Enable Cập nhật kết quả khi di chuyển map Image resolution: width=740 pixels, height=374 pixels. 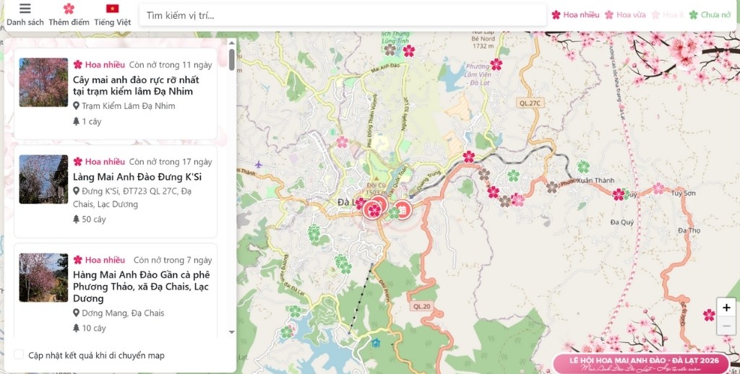point(19,355)
